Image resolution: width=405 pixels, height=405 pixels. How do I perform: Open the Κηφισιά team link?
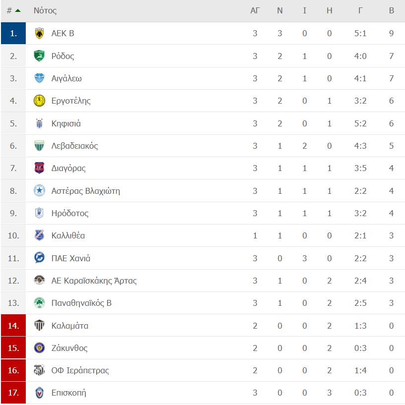[66, 123]
